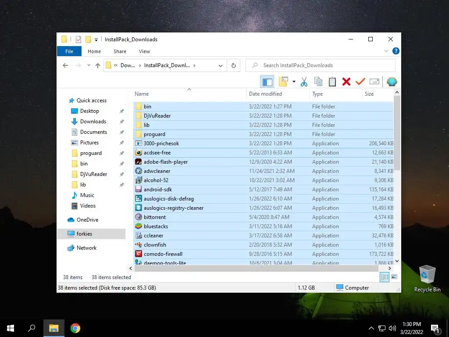
Task: Open Chrome from the taskbar
Action: (75, 328)
